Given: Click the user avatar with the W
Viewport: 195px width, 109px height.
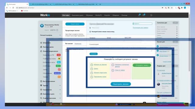Looking at the screenshot, I should click(42, 25).
